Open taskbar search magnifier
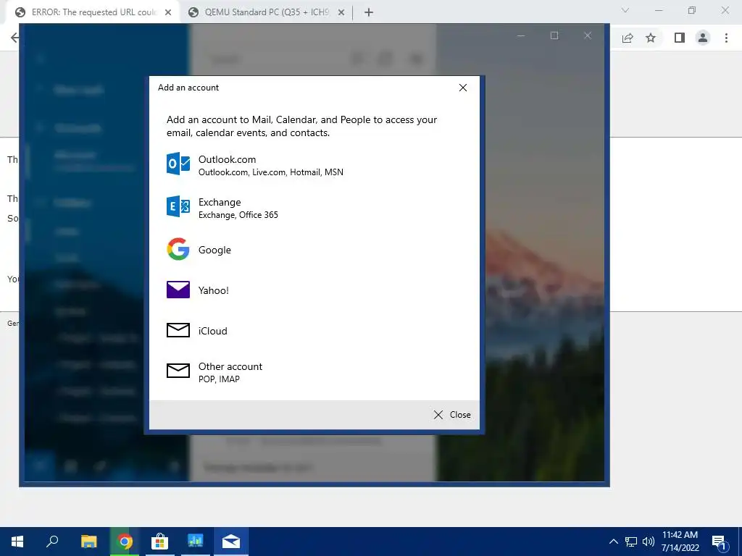This screenshot has width=742, height=556. pyautogui.click(x=52, y=542)
